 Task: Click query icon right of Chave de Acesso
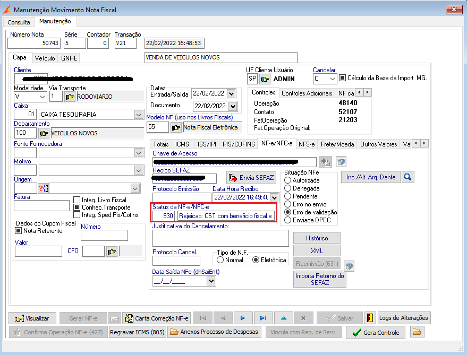341,162
